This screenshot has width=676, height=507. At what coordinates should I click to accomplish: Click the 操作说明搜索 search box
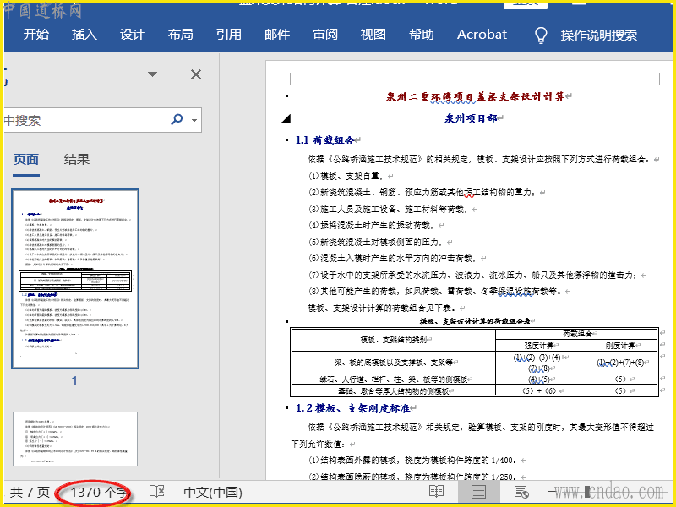(x=598, y=35)
